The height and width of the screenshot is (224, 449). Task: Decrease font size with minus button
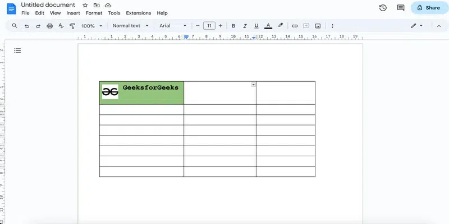tap(198, 26)
